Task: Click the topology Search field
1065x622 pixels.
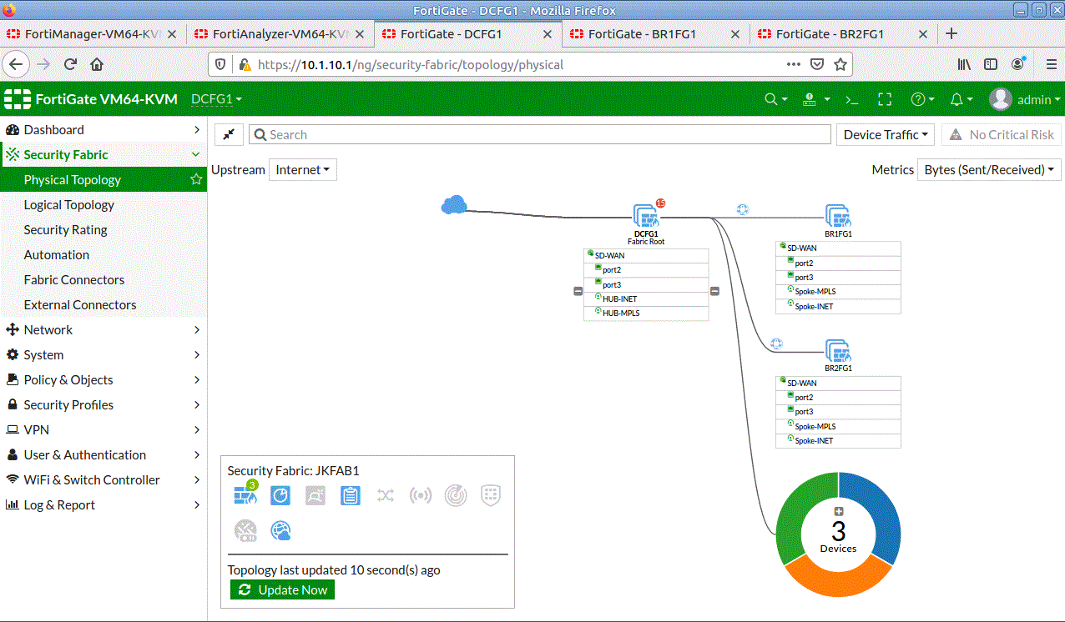Action: 538,134
